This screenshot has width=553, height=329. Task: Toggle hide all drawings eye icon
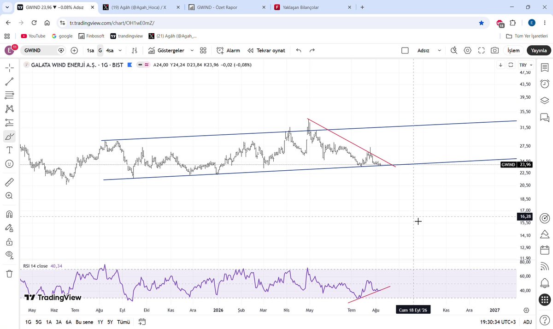[x=9, y=254]
